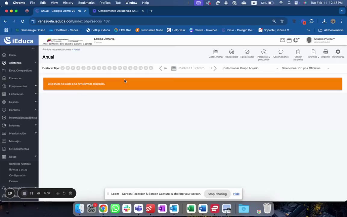The image size is (347, 217).
Task: Open Hoja de clase
Action: click(231, 54)
